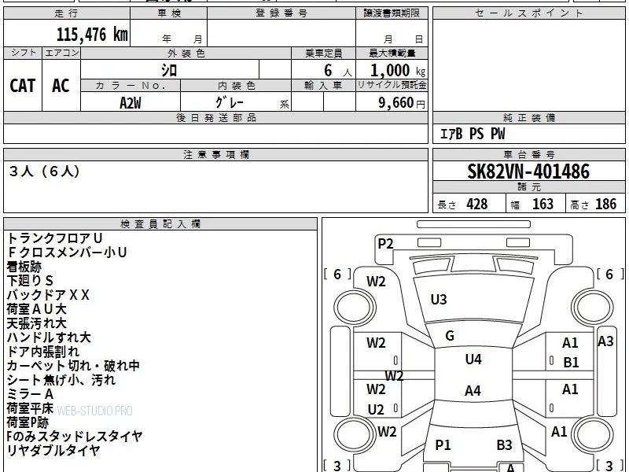Click the 輸入車 header
This screenshot has width=629, height=472.
(323, 86)
